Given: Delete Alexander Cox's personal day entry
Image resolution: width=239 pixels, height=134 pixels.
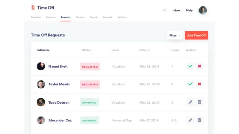Looking at the screenshot, I should tap(200, 120).
